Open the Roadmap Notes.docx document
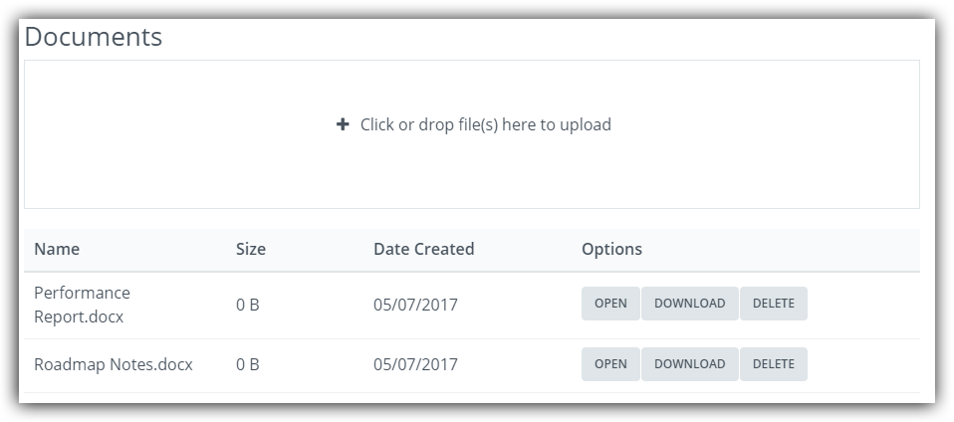 [x=610, y=364]
